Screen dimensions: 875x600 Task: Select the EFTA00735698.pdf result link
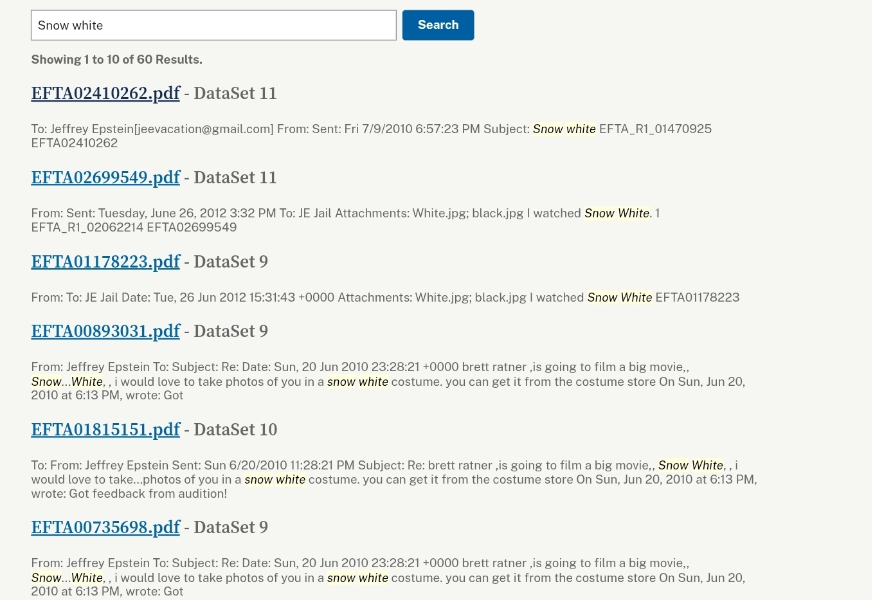coord(105,527)
